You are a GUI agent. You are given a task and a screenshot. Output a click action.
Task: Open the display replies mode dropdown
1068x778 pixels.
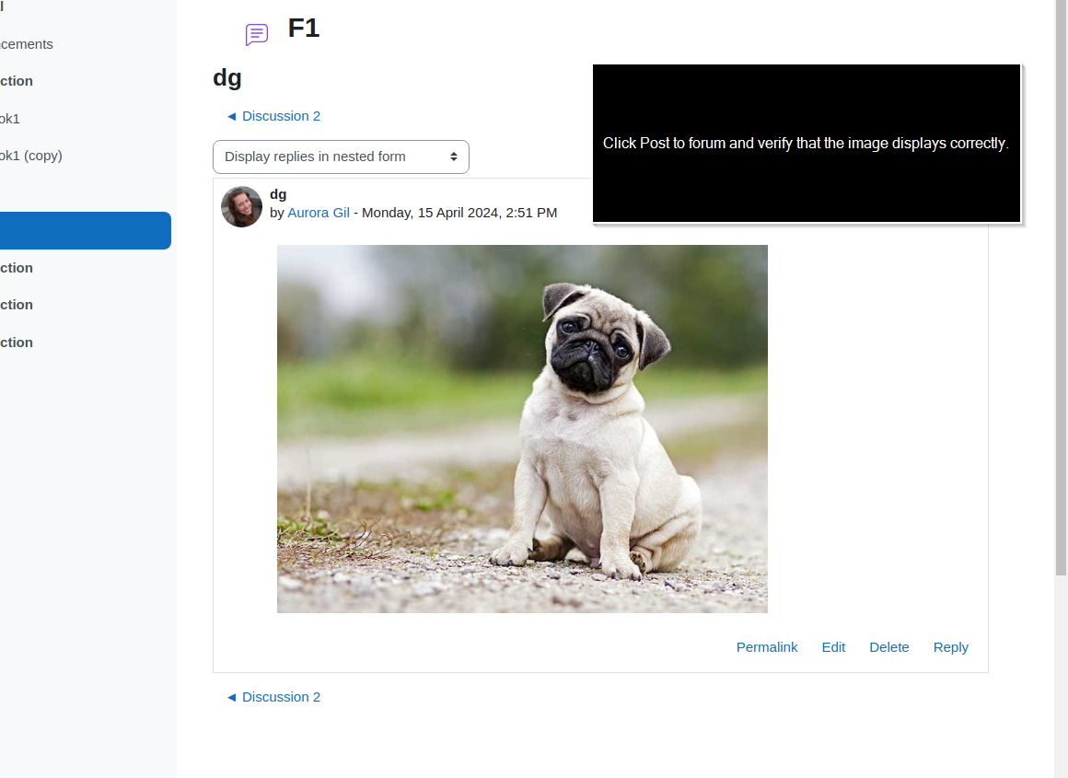[341, 157]
